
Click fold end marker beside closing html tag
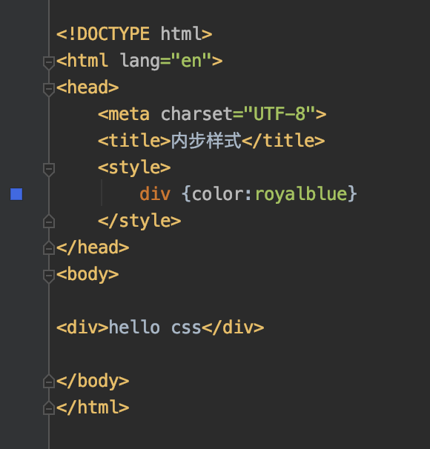[x=49, y=408]
